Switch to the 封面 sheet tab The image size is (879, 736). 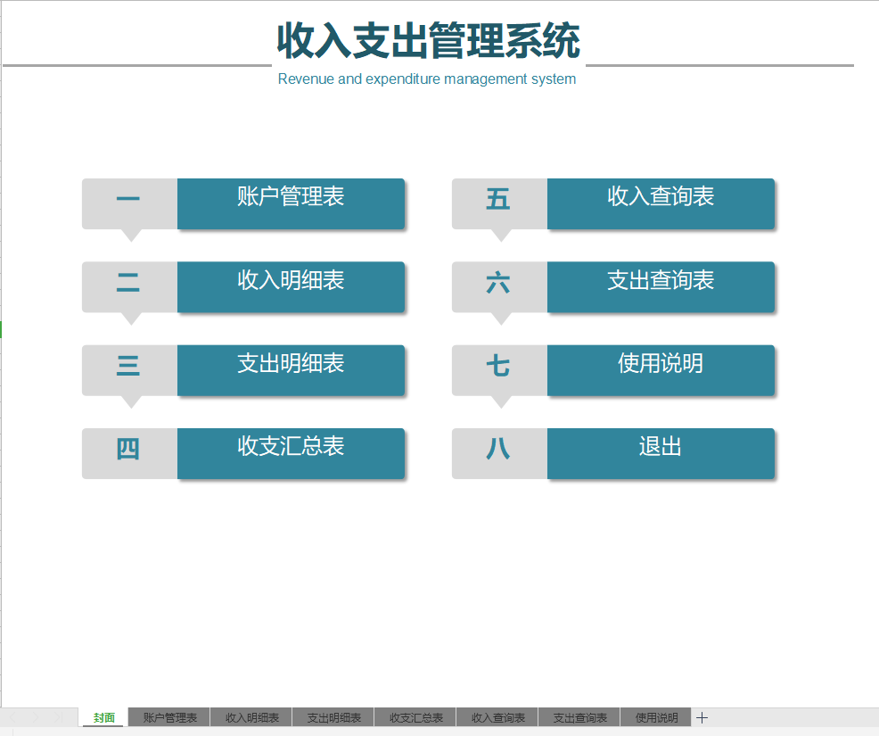point(103,716)
